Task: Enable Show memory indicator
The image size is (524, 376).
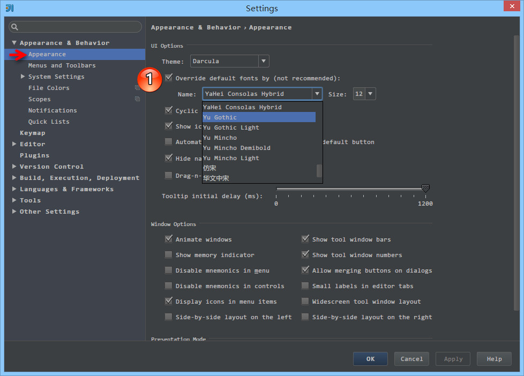Action: click(x=168, y=254)
